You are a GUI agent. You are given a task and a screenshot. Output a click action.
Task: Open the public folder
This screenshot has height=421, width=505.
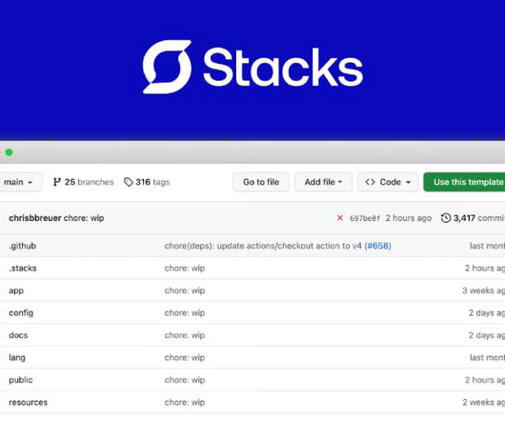tap(21, 380)
